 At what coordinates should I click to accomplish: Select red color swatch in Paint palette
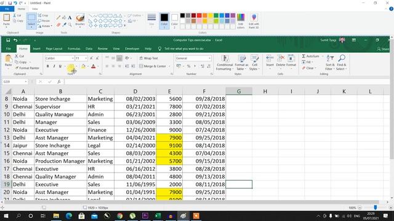coord(199,15)
